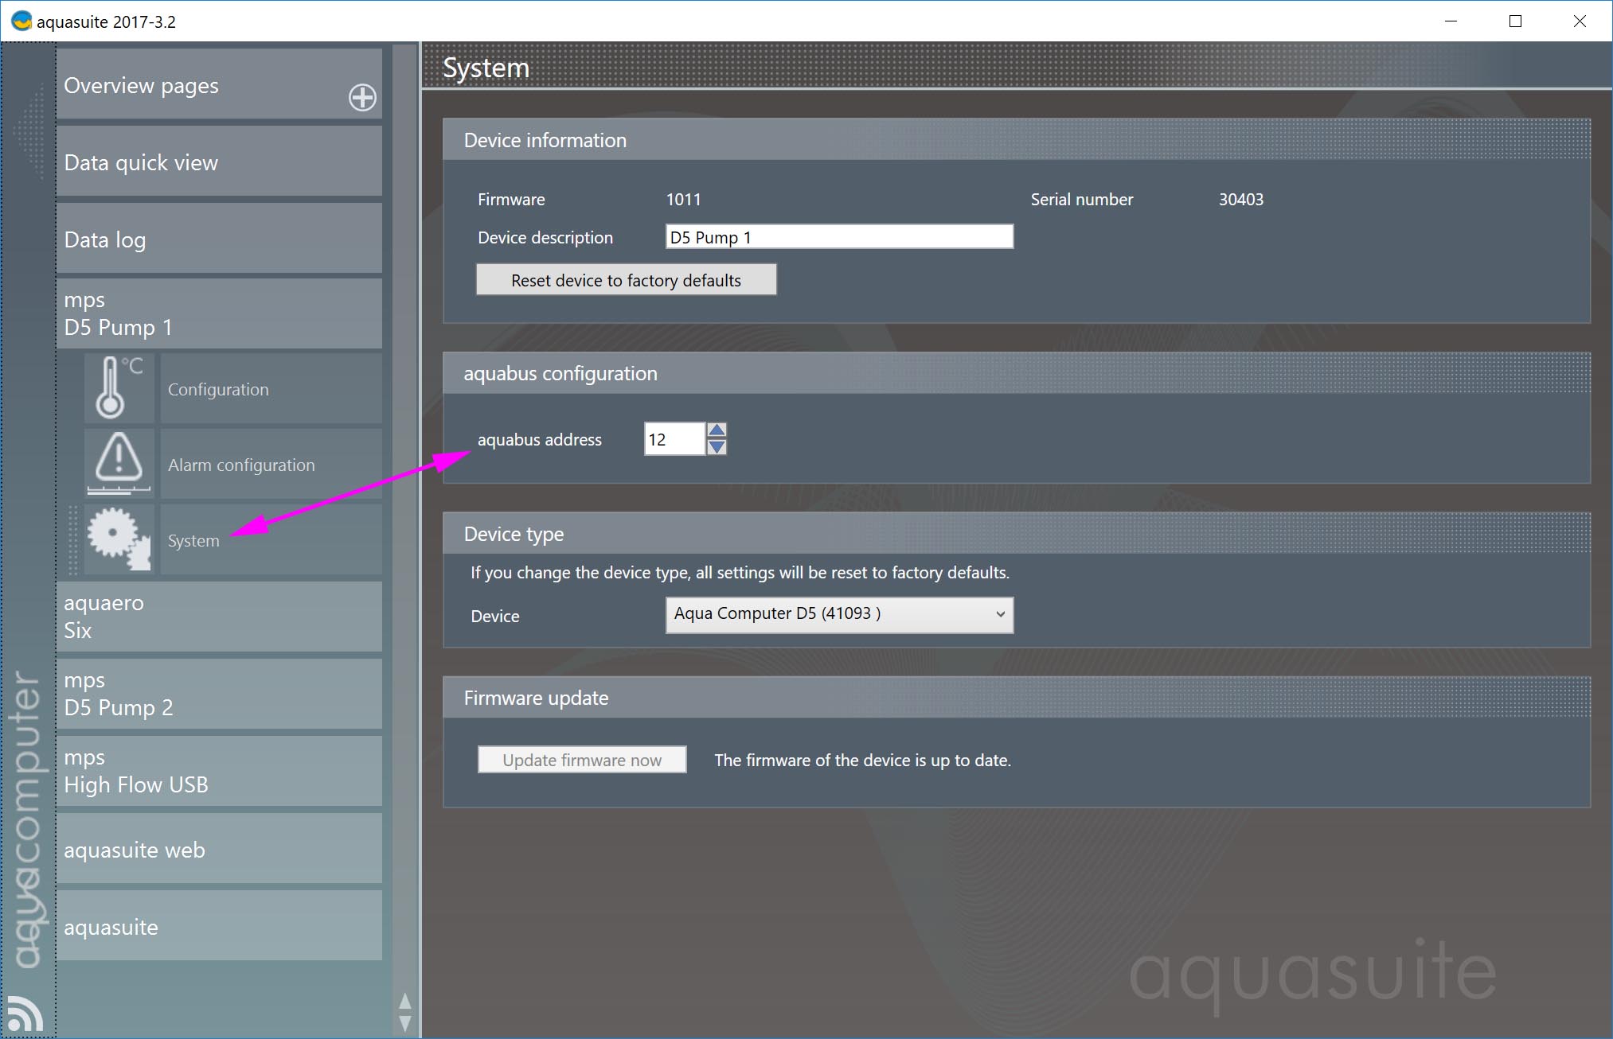
Task: Open Overview pages section
Action: click(219, 84)
